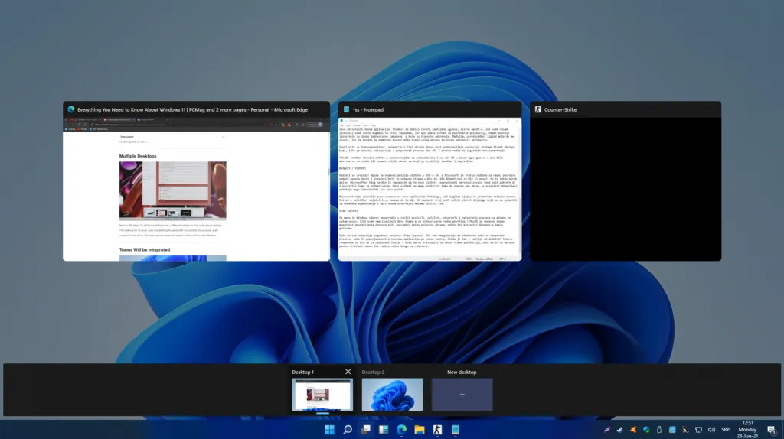The image size is (784, 439).
Task: Close Desktop 1 with the X
Action: coord(348,372)
